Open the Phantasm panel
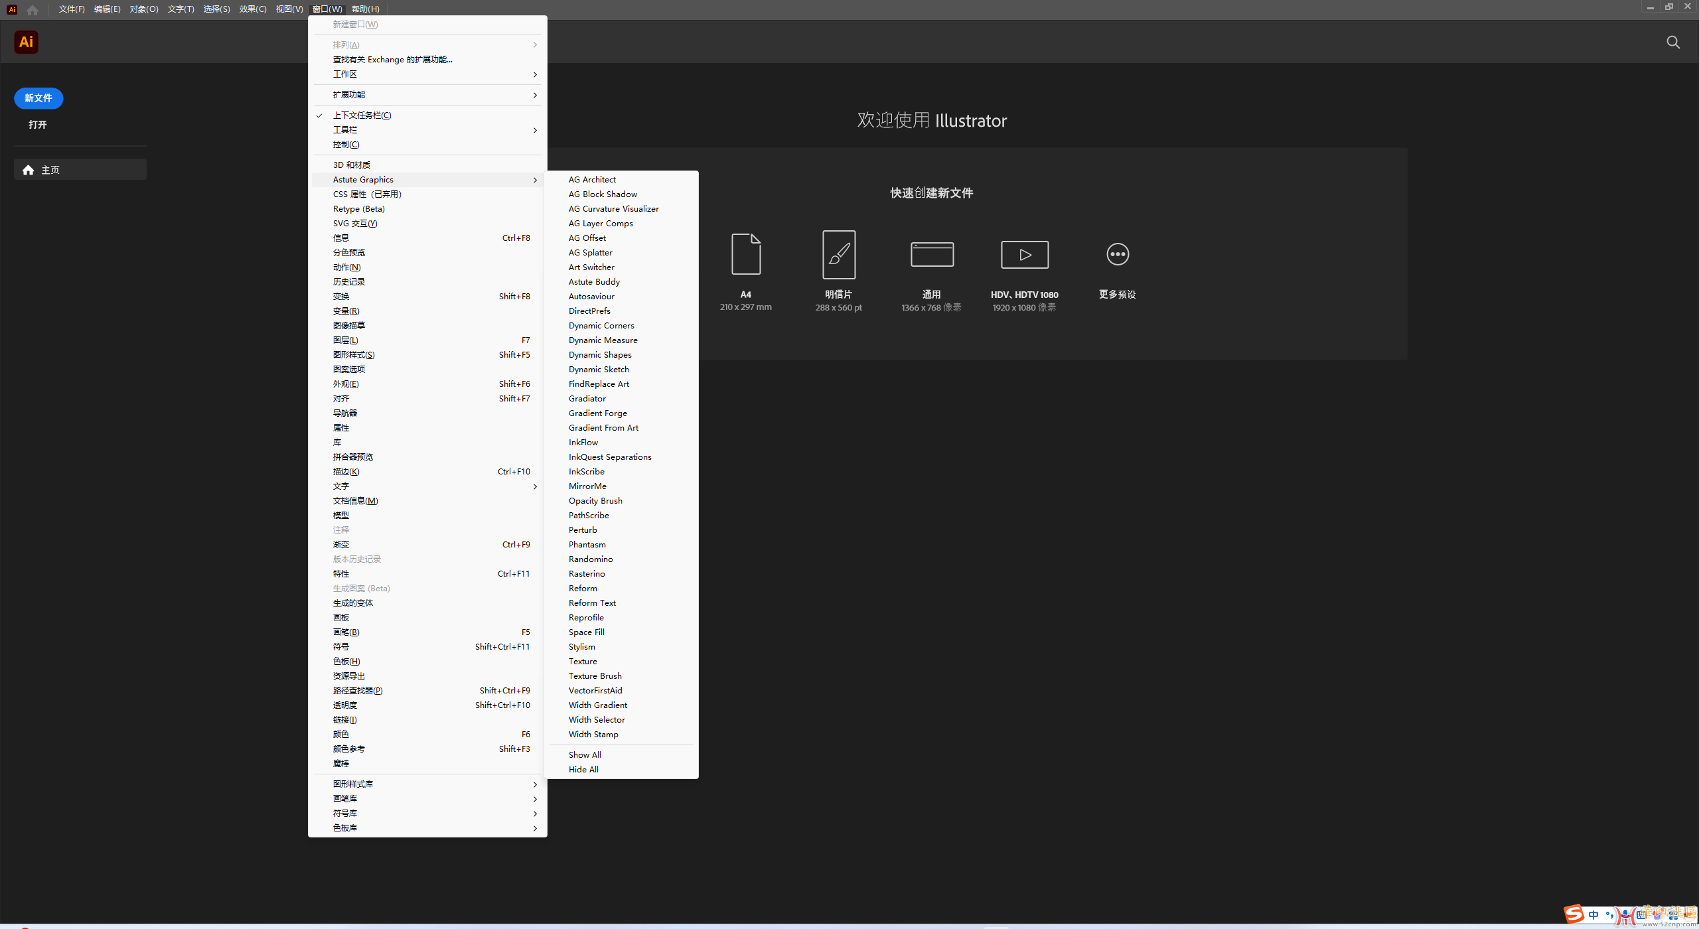 621,545
